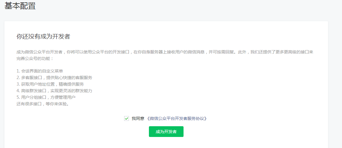Uncheck the 我同意 agreement checkbox
Image resolution: width=342 pixels, height=148 pixels.
pos(127,118)
